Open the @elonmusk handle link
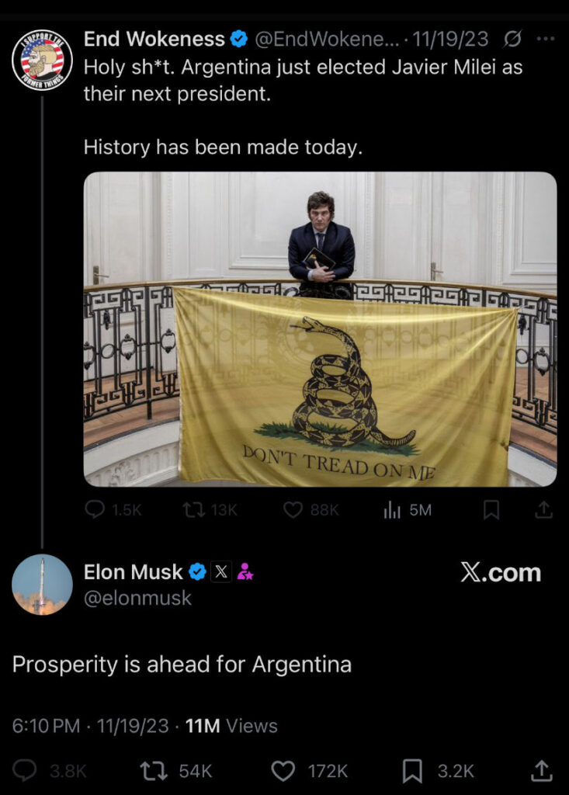Image resolution: width=569 pixels, height=795 pixels. pyautogui.click(x=137, y=599)
